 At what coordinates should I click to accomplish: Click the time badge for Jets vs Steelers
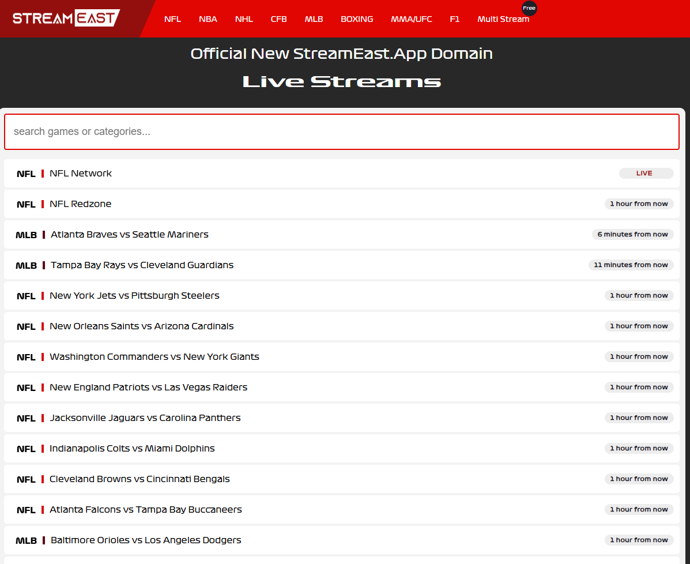tap(639, 295)
